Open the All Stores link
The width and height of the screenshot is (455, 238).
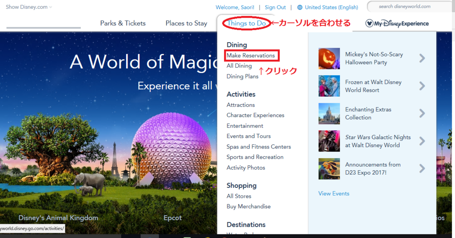click(239, 196)
